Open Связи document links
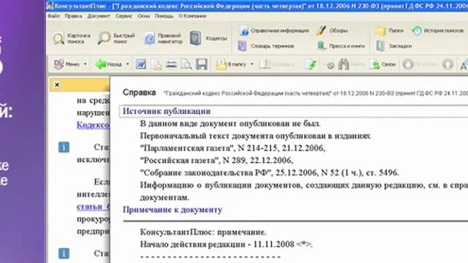 click(x=383, y=64)
